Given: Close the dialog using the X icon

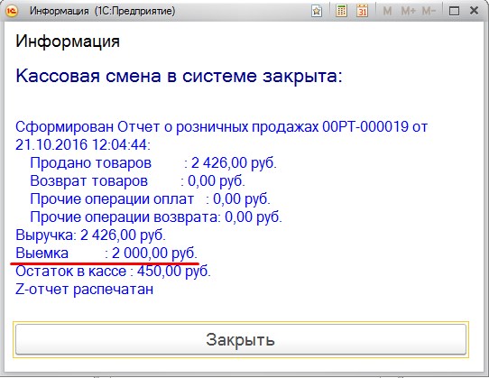Looking at the screenshot, I should pyautogui.click(x=474, y=11).
